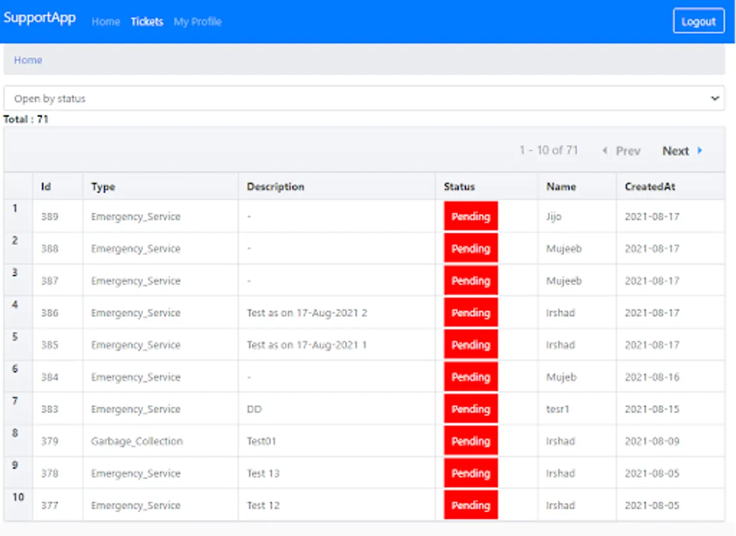Select ticket Id 383
736x536 pixels.
click(x=49, y=410)
